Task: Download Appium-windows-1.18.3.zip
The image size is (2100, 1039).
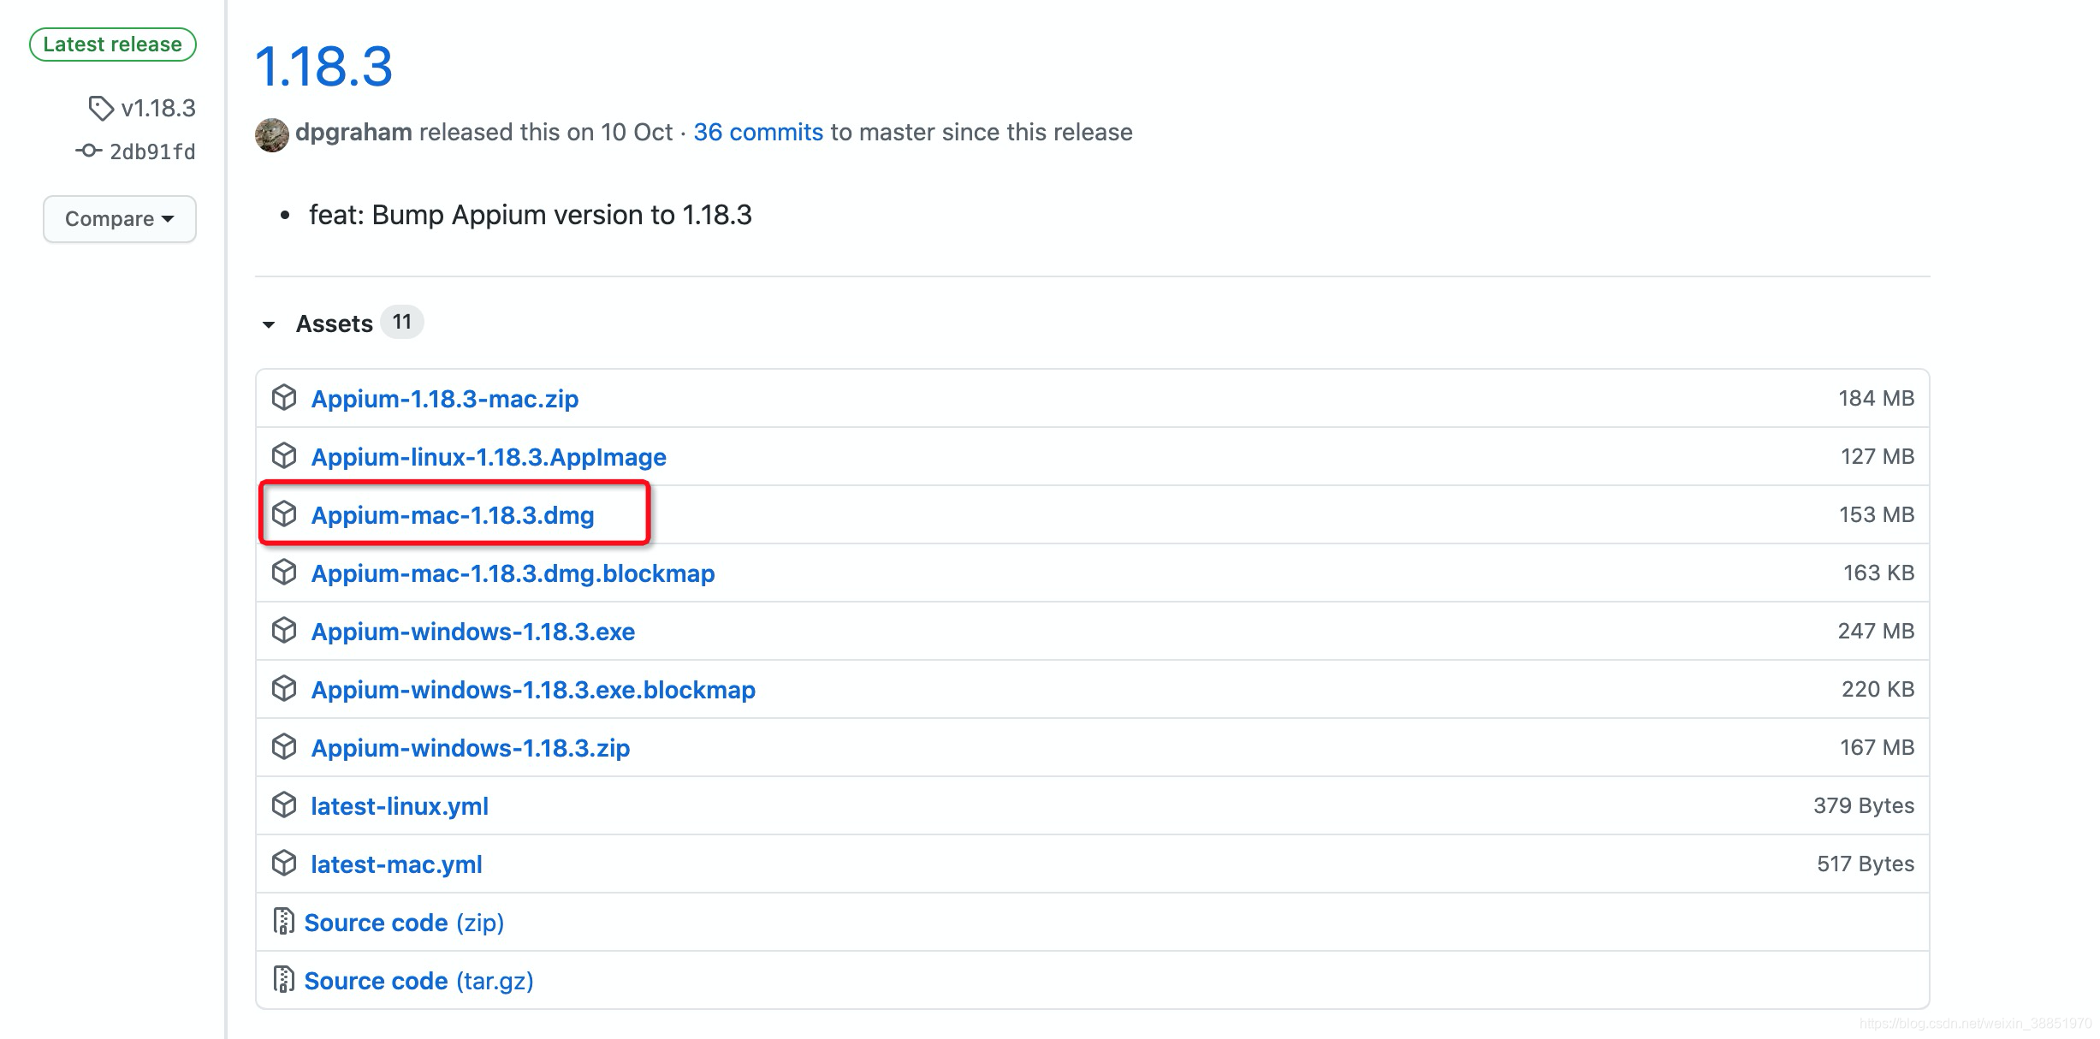Action: 470,748
